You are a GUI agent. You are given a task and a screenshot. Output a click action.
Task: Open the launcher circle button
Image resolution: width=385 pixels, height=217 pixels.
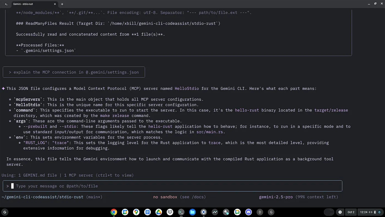tap(5, 212)
